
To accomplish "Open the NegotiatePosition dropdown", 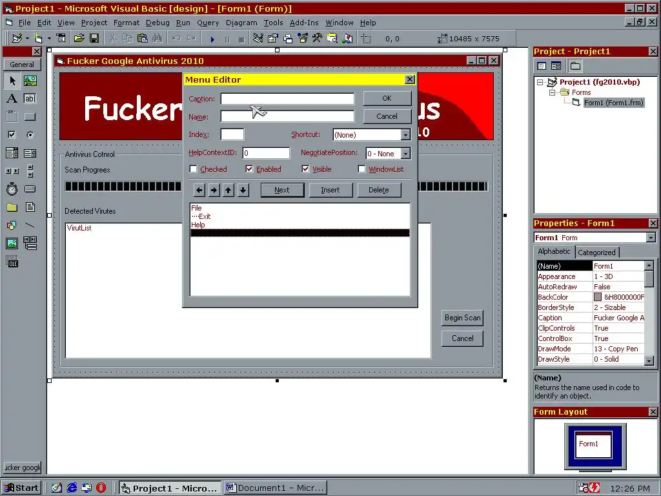I will (x=405, y=154).
